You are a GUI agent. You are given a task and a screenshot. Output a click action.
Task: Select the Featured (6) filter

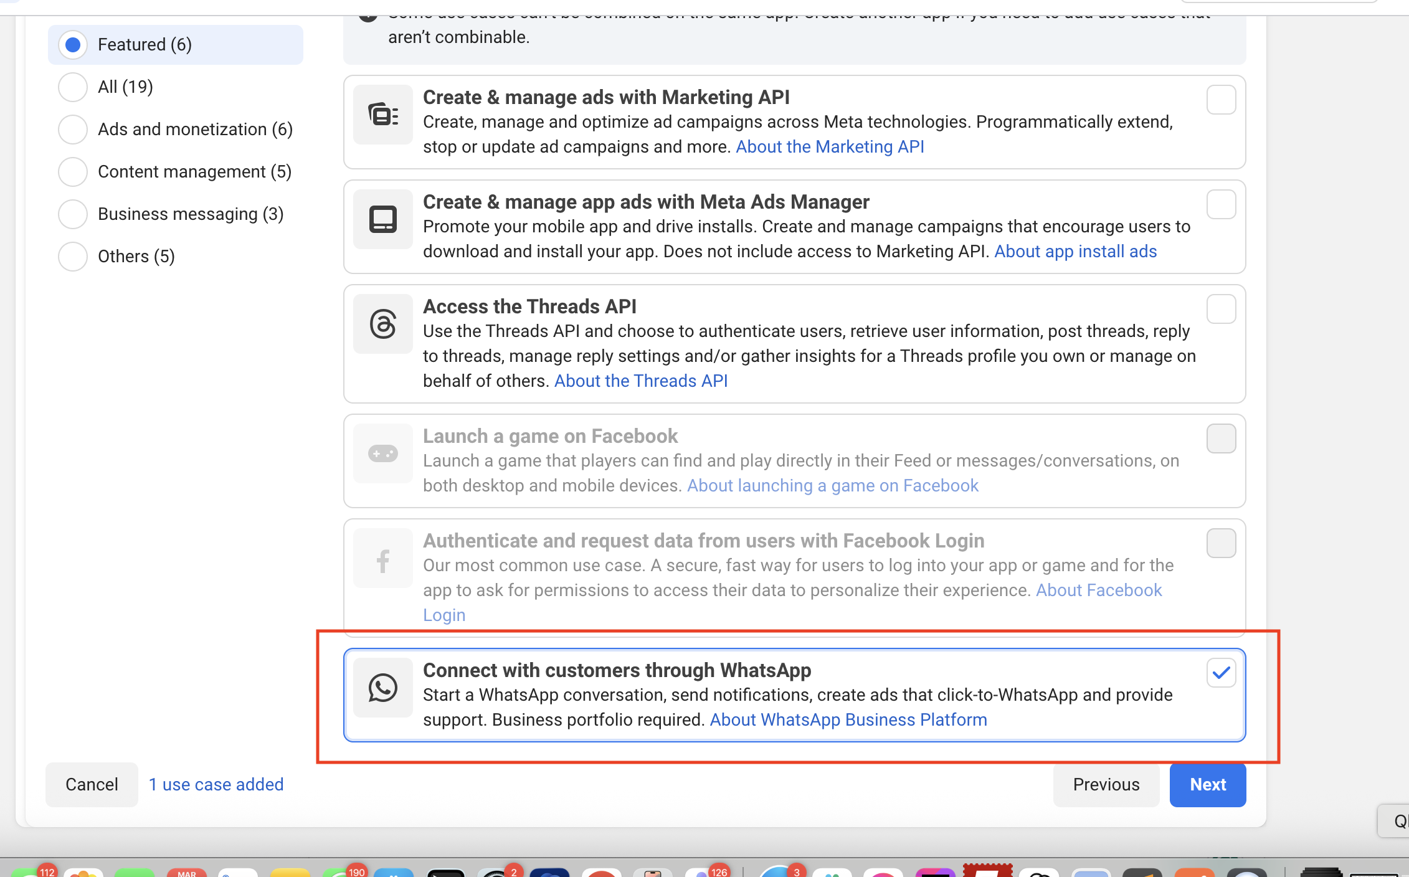pos(176,45)
